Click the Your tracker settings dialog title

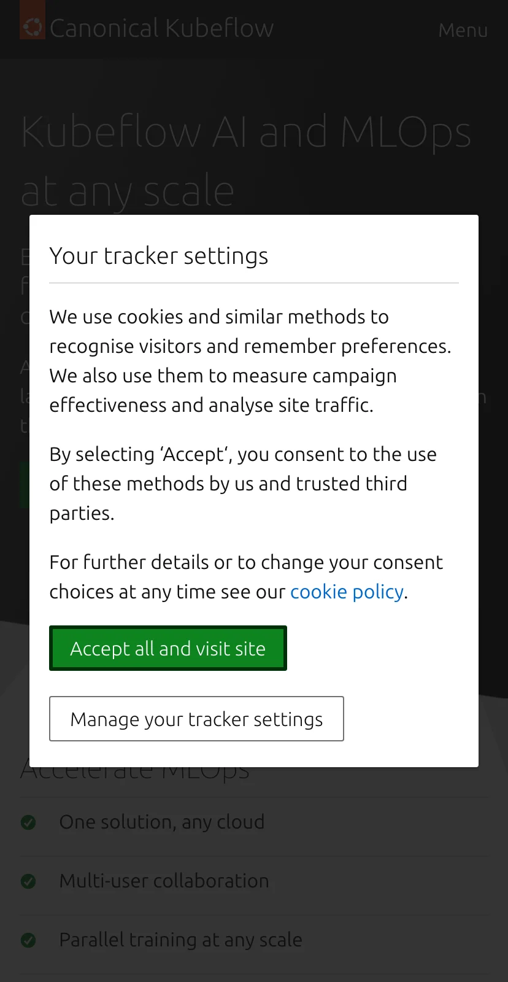click(x=159, y=256)
